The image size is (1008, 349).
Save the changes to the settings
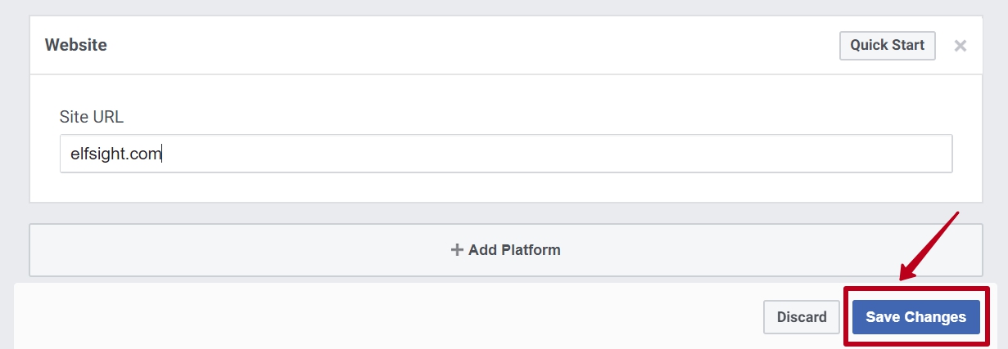915,317
